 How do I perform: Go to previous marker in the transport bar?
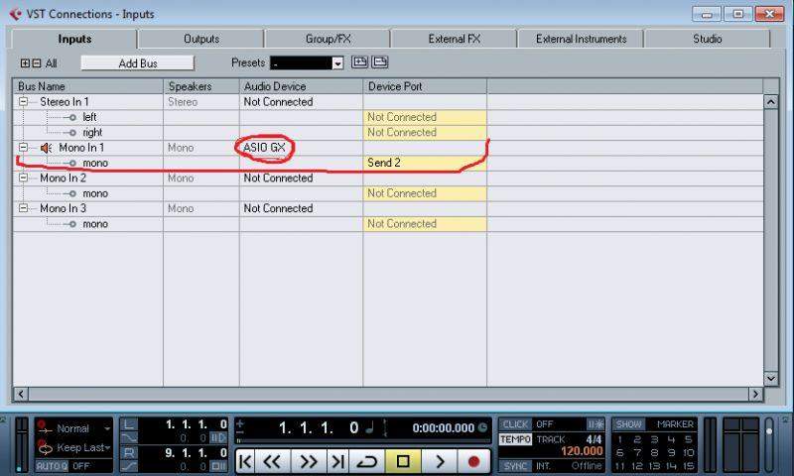(x=245, y=461)
